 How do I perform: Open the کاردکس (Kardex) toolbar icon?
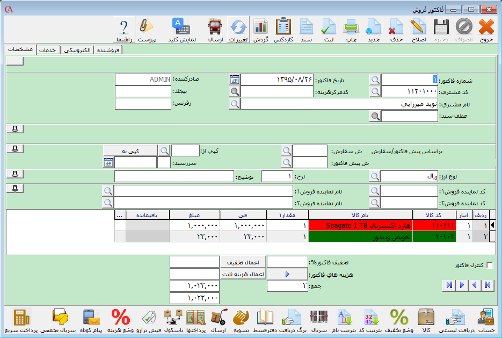pos(283,29)
